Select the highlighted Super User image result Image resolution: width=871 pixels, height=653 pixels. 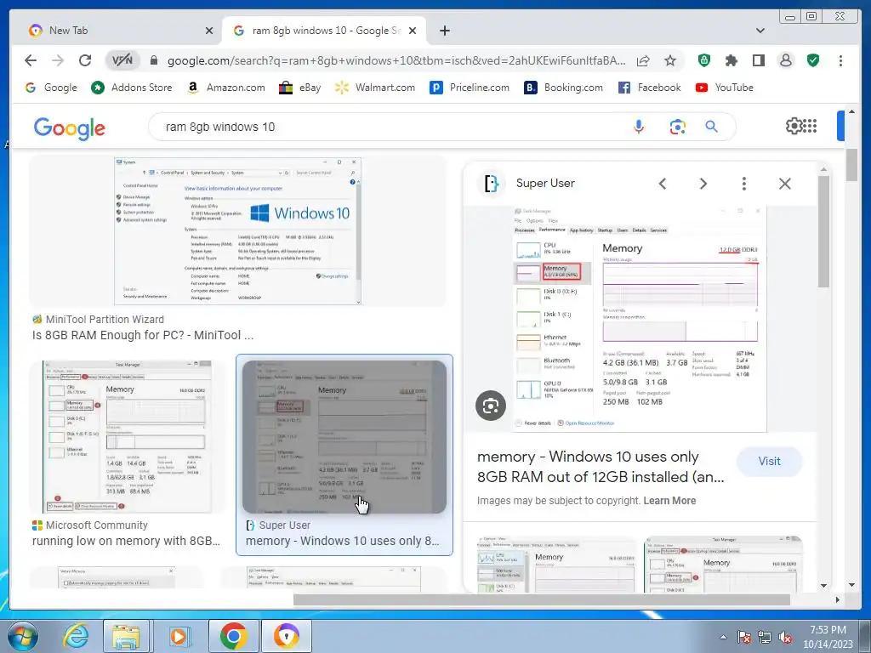click(344, 437)
